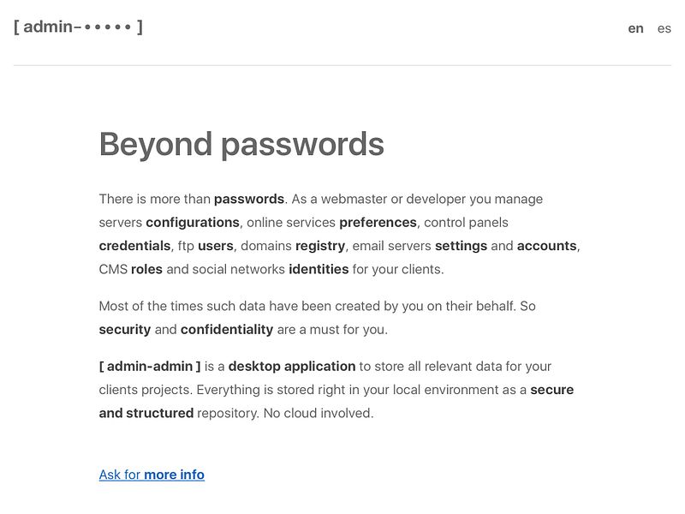Switch language to English (en)
This screenshot has height=514, width=685.
point(635,28)
